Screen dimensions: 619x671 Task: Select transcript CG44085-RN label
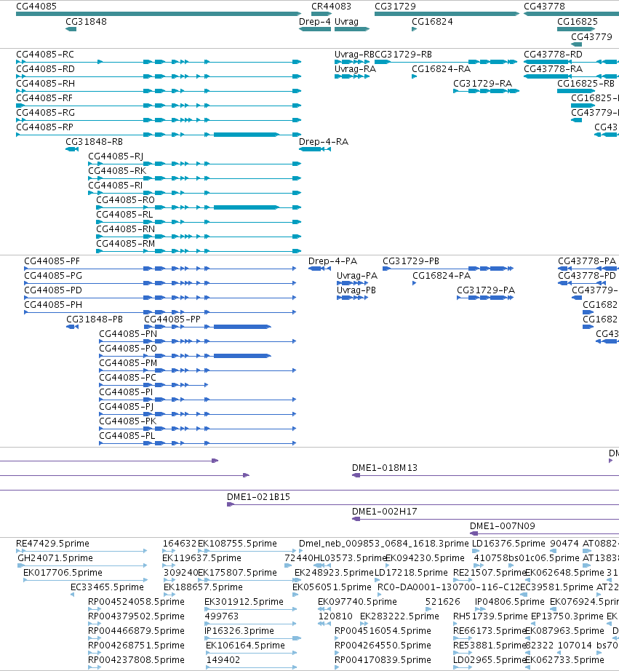click(x=125, y=229)
